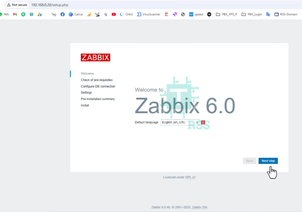This screenshot has width=302, height=212.
Task: Open the speed test bookmark
Action: 196,14
